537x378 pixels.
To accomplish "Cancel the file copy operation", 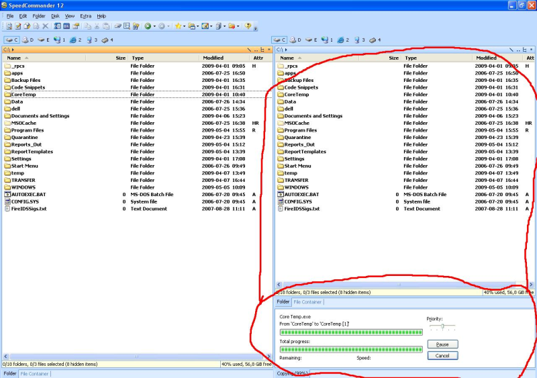I will pyautogui.click(x=442, y=355).
